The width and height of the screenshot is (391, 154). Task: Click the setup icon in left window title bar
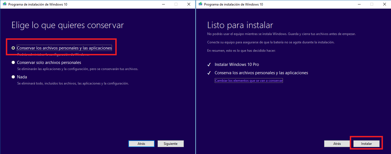[x=5, y=4]
